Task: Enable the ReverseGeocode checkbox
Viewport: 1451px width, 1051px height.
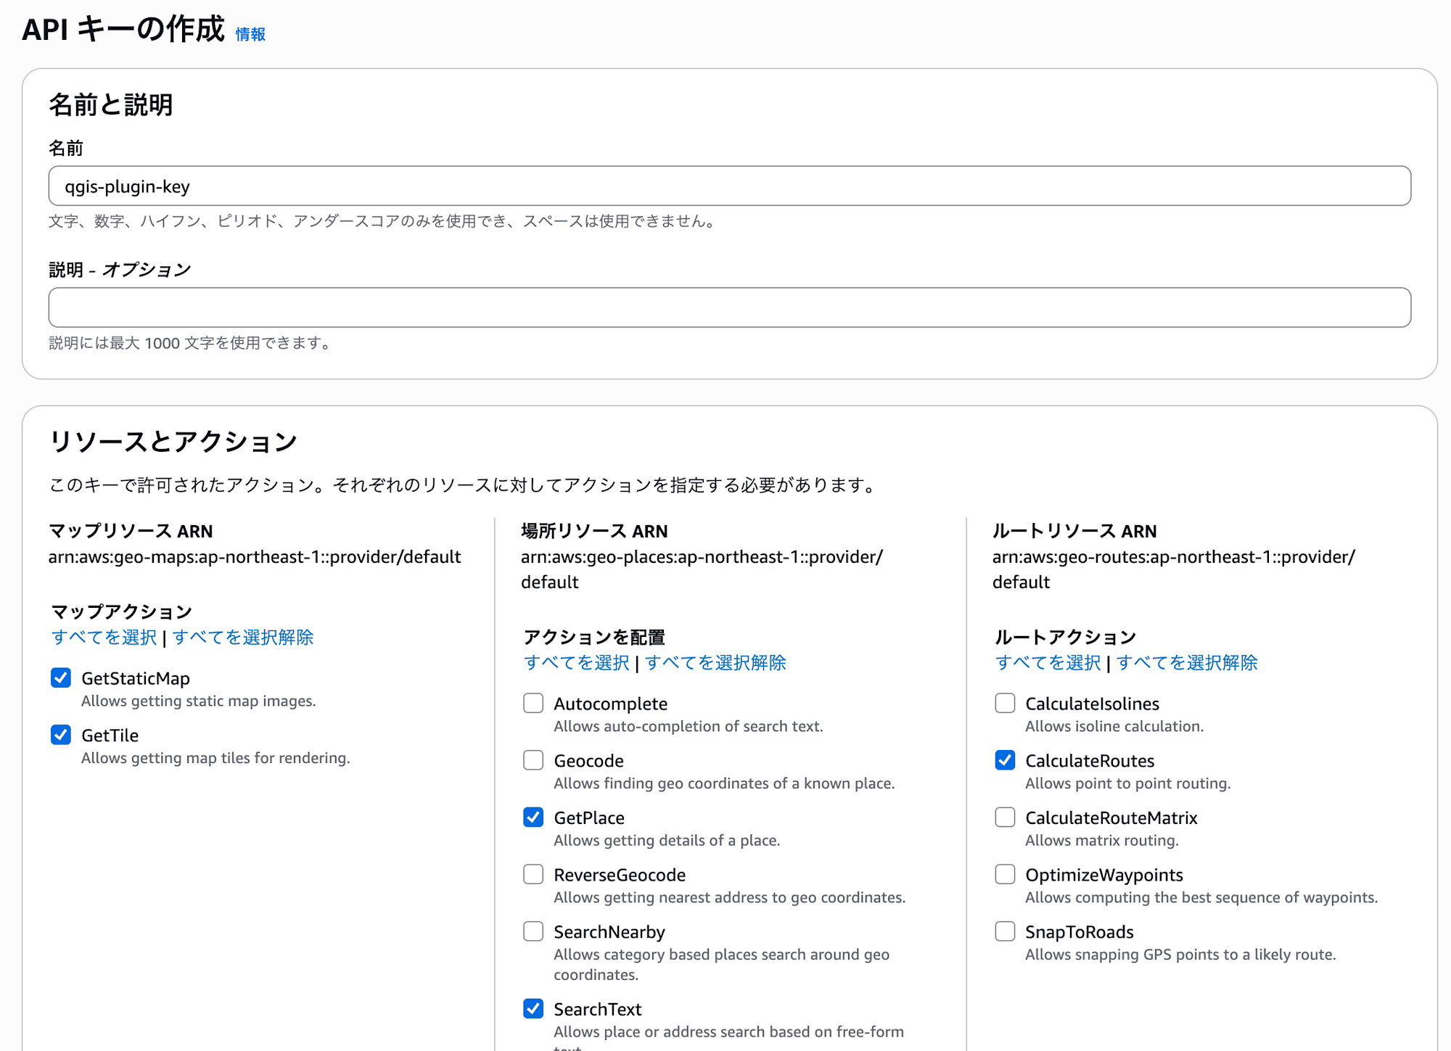Action: point(533,874)
